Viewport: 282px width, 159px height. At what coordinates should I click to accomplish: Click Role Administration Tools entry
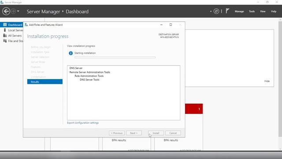89,76
